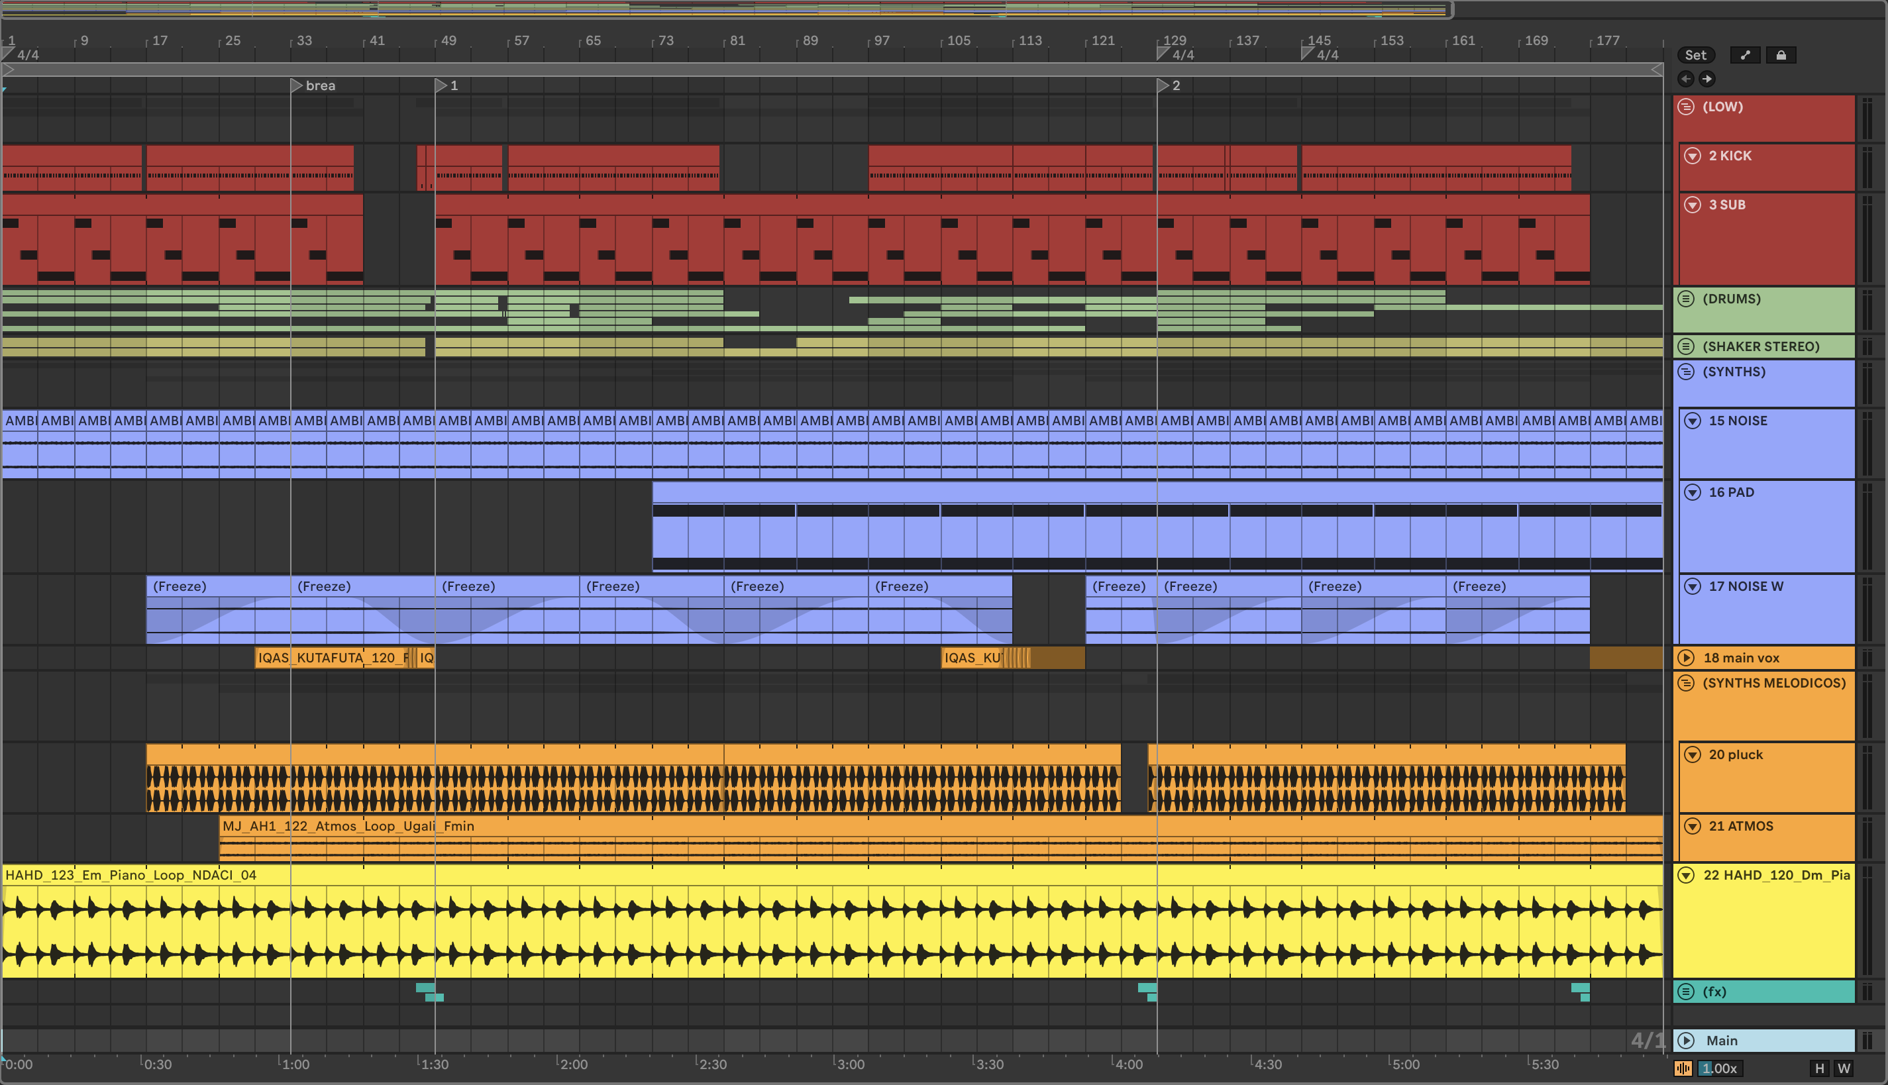This screenshot has height=1085, width=1888.
Task: Toggle the (SHAKER STEREO) group fold button
Action: click(1686, 346)
